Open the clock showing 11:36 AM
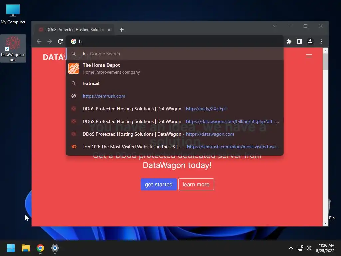Viewport: 341px width, 256px height. (325, 248)
